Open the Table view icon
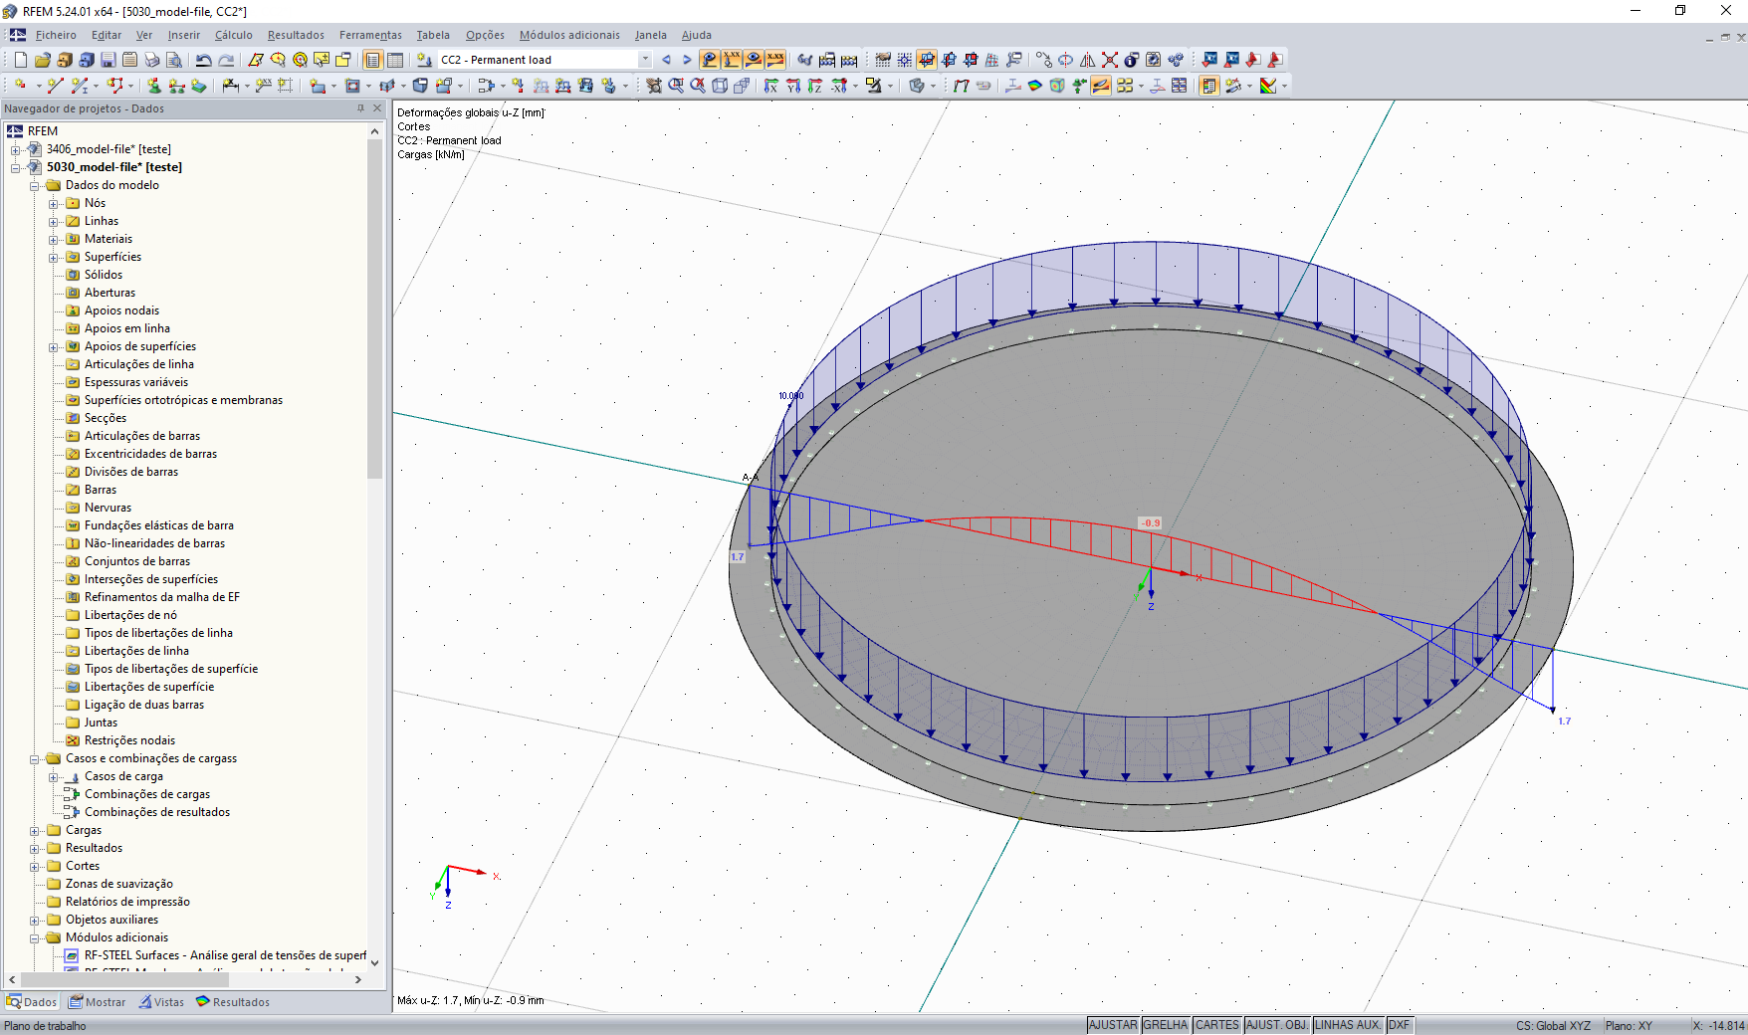Screen dimensions: 1748x1035 point(394,60)
